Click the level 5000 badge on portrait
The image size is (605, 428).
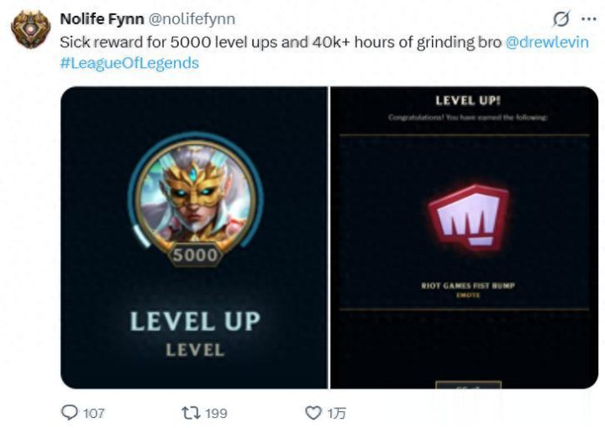pos(195,255)
